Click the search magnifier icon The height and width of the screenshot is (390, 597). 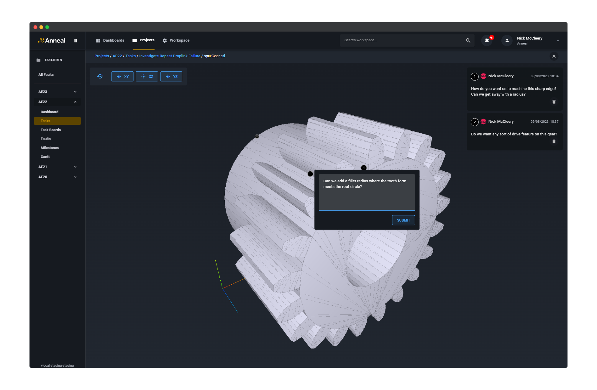(x=468, y=40)
